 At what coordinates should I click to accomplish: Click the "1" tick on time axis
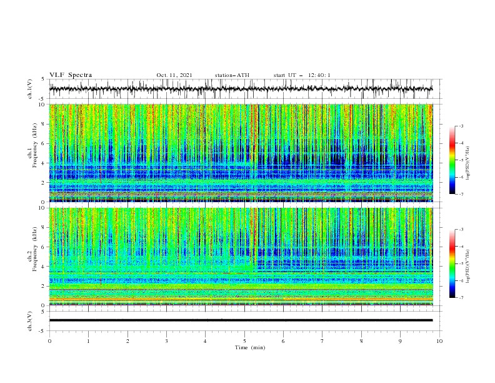coord(88,341)
